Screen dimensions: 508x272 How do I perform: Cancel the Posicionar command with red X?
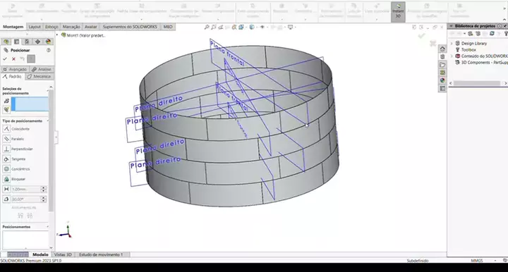[13, 59]
